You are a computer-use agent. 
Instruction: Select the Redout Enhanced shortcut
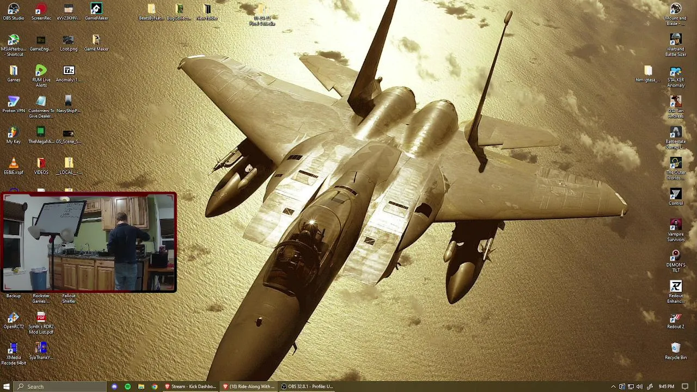(x=676, y=293)
